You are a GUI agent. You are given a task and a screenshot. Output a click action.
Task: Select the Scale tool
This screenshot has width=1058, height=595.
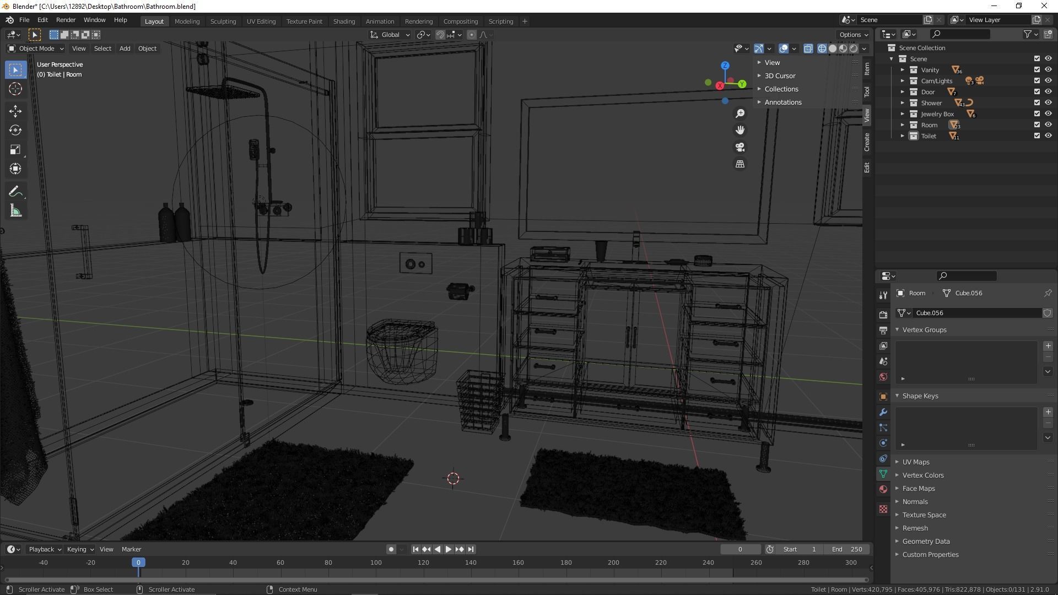pyautogui.click(x=15, y=150)
